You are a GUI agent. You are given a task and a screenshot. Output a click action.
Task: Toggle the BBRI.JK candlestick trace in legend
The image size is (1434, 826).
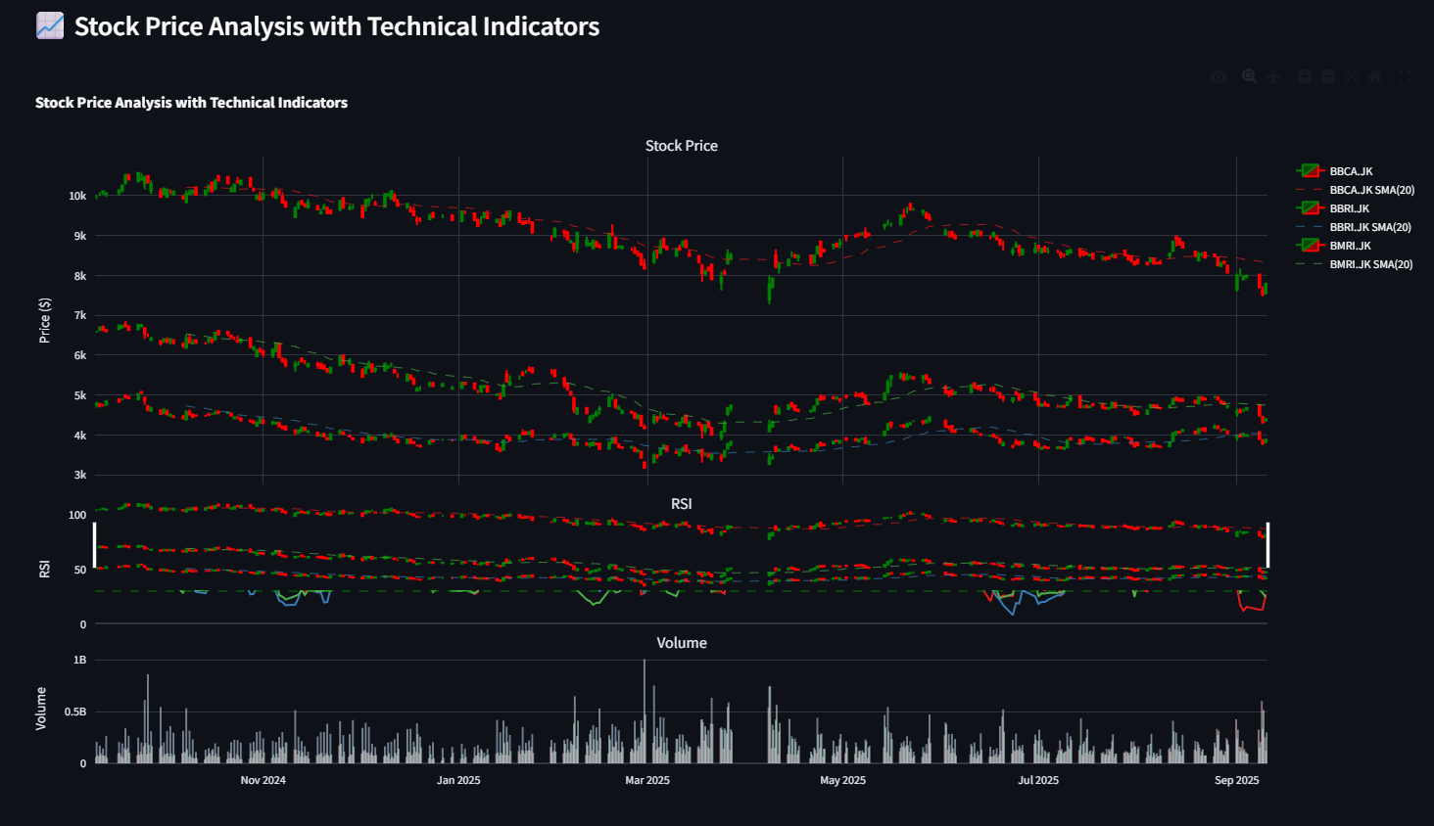[1334, 208]
